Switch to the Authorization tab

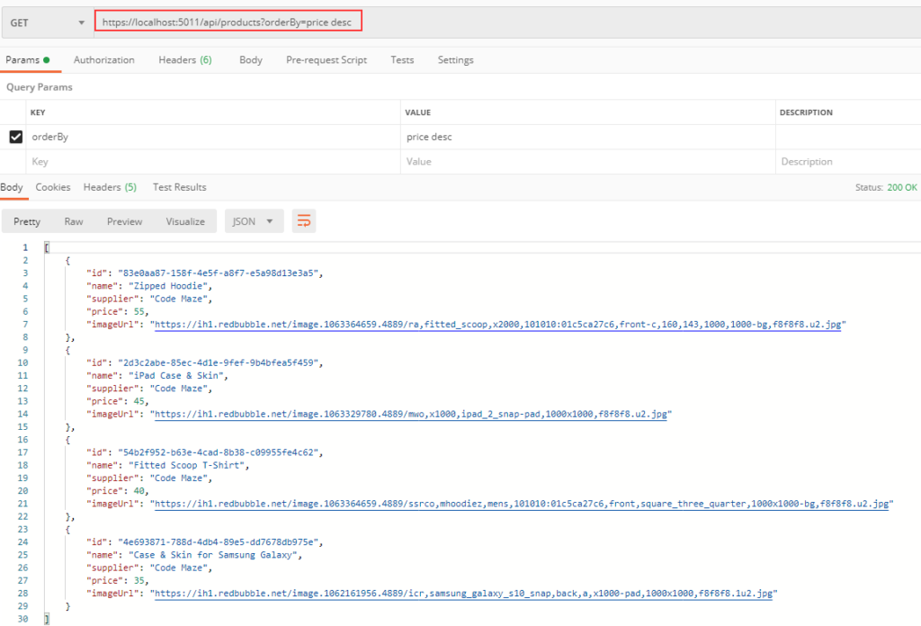pos(103,60)
